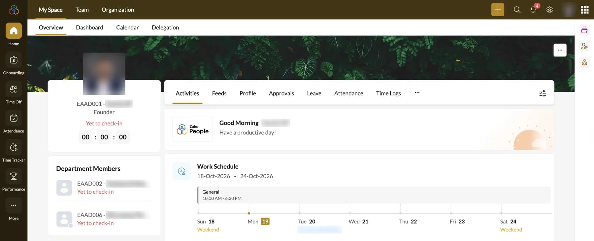Select the Overview sub-tab
The image size is (594, 241).
tap(51, 27)
